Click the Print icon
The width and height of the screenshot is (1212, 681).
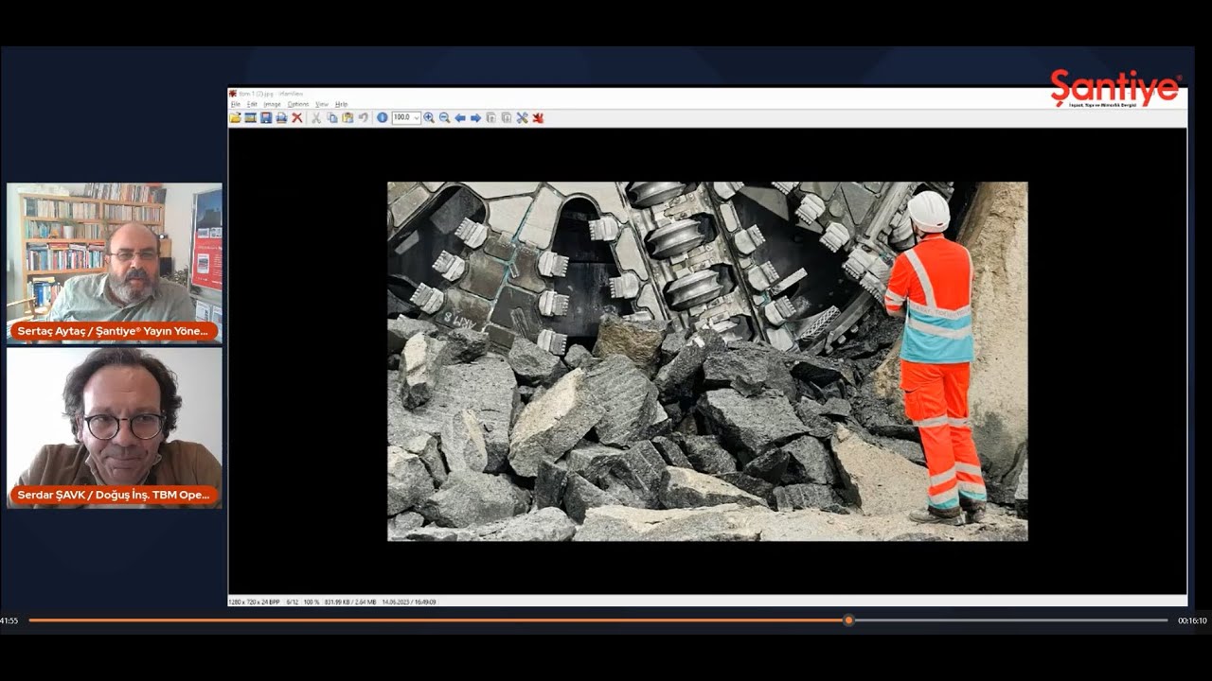click(281, 118)
